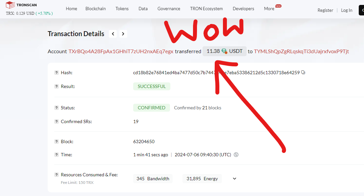Click the Register link

coord(325,10)
